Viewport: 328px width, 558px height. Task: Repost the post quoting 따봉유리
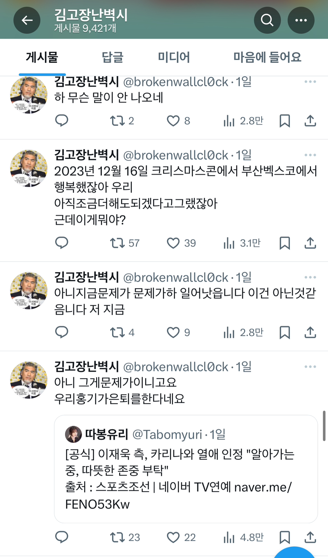pos(118,537)
